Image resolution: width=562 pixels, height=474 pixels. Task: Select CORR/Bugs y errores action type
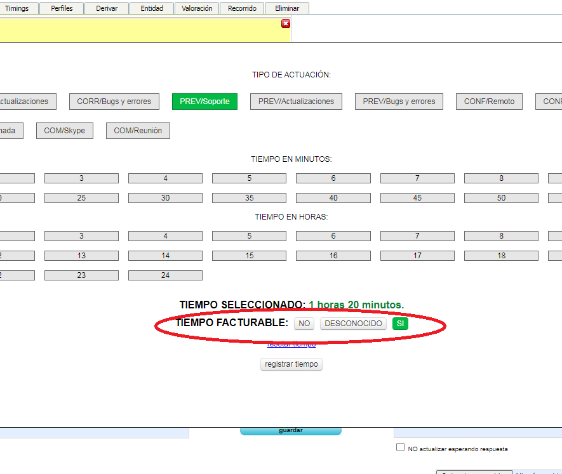(114, 102)
